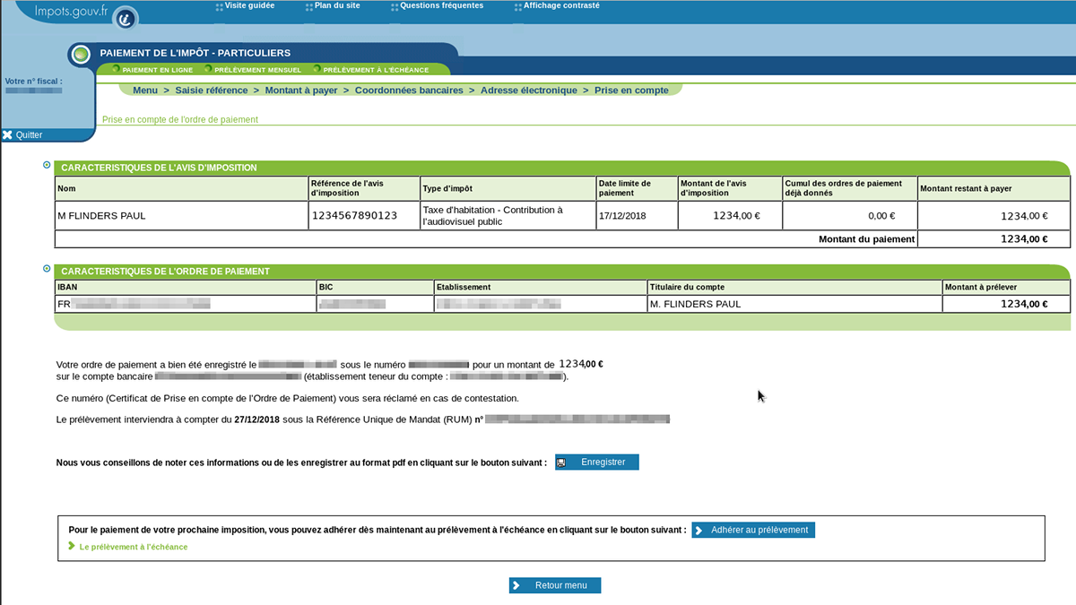This screenshot has width=1076, height=605.
Task: Switch to Affichage contrasté
Action: pyautogui.click(x=561, y=5)
